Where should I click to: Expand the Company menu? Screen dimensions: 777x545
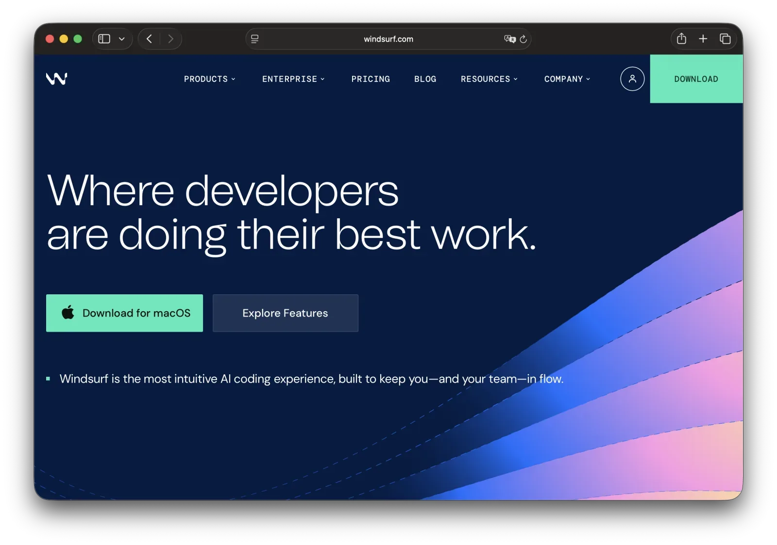point(567,79)
